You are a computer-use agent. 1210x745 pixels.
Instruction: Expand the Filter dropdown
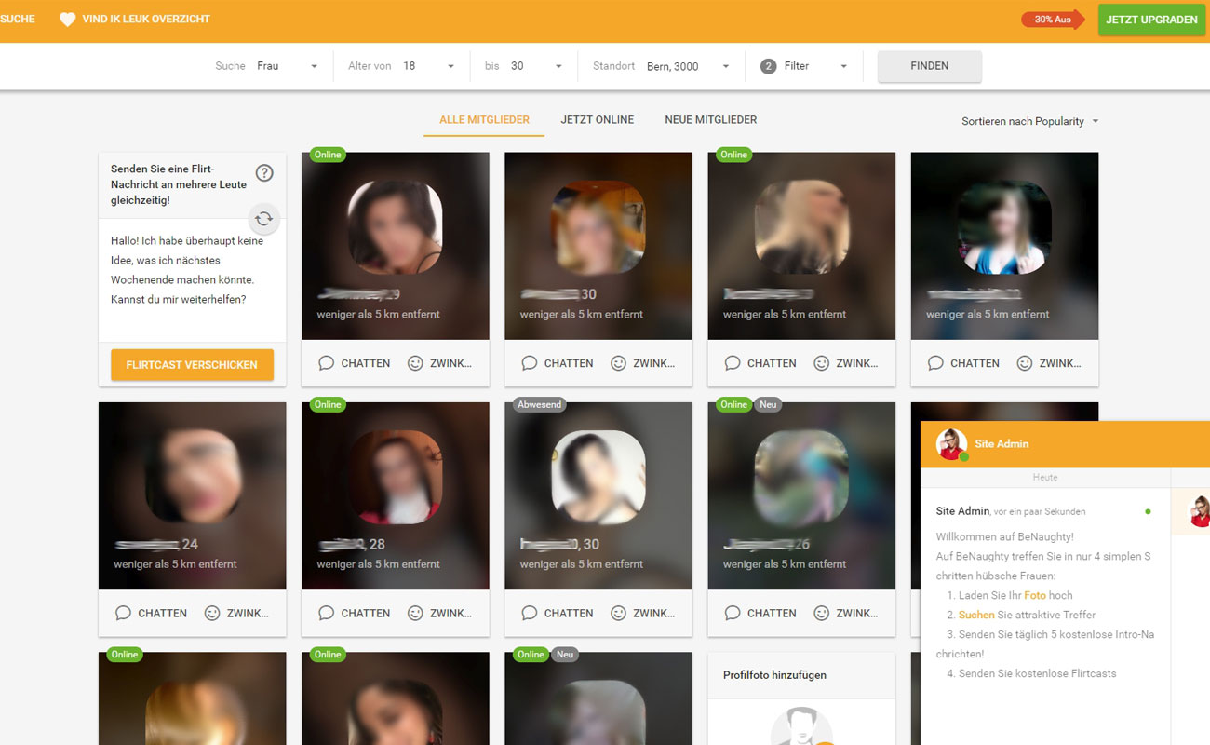[804, 66]
